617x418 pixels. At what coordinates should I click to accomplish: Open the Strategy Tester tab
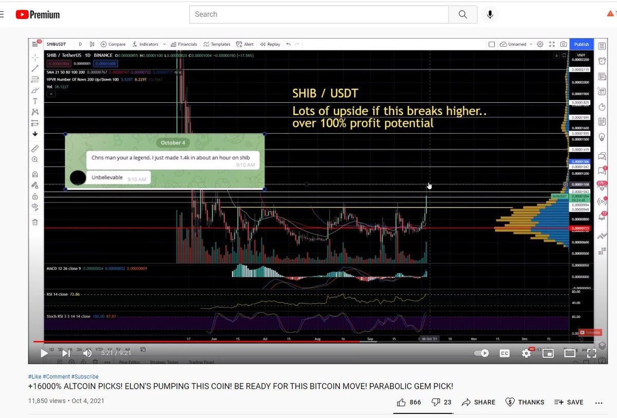pyautogui.click(x=164, y=362)
